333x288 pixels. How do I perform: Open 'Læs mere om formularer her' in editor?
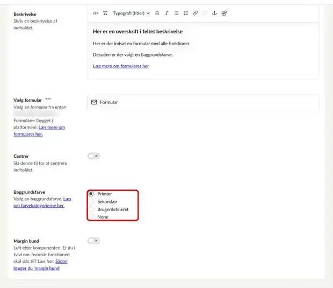121,66
